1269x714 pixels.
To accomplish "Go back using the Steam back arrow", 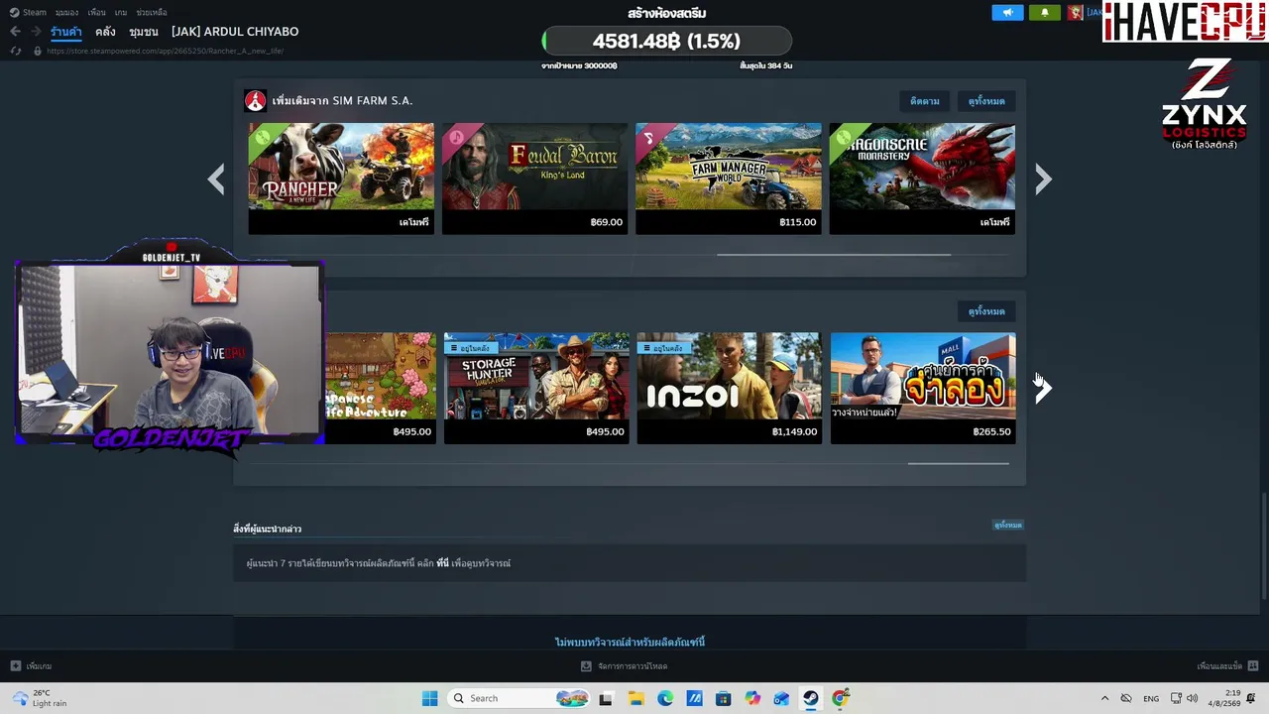I will pos(15,32).
